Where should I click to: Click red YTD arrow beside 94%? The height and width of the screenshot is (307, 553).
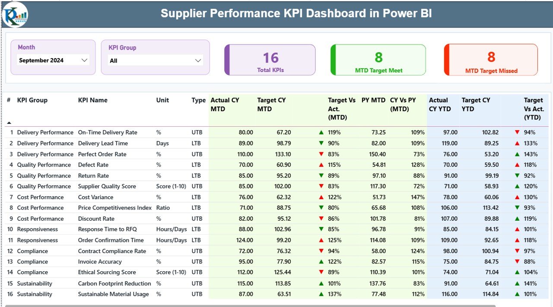(x=517, y=132)
